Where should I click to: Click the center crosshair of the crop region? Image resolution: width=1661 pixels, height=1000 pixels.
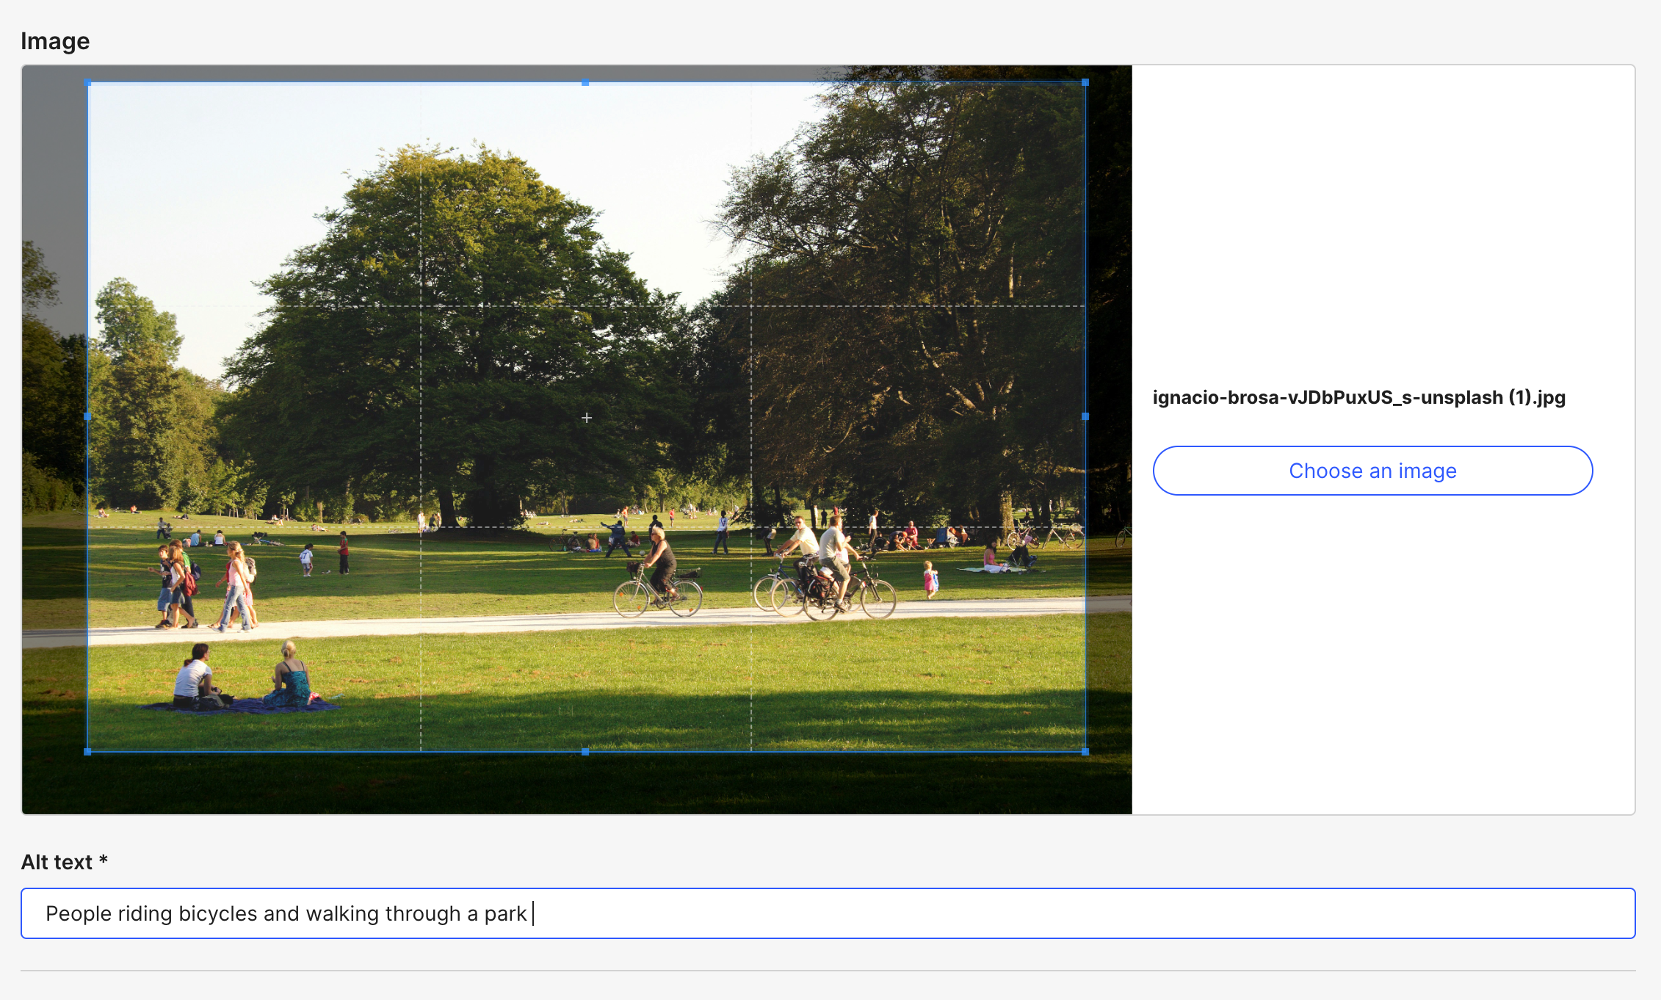pos(586,417)
